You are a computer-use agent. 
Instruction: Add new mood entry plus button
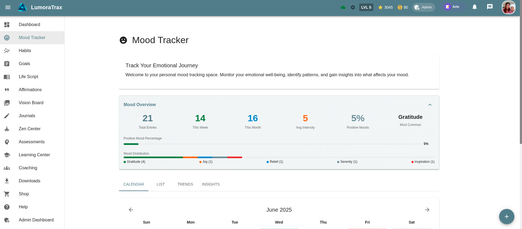click(x=507, y=217)
